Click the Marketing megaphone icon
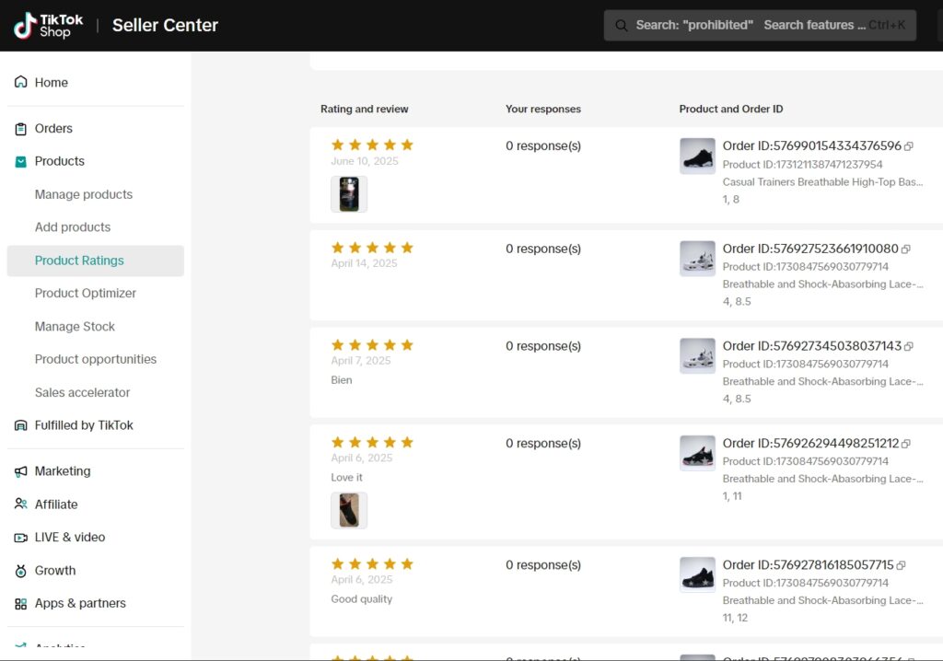 click(20, 471)
